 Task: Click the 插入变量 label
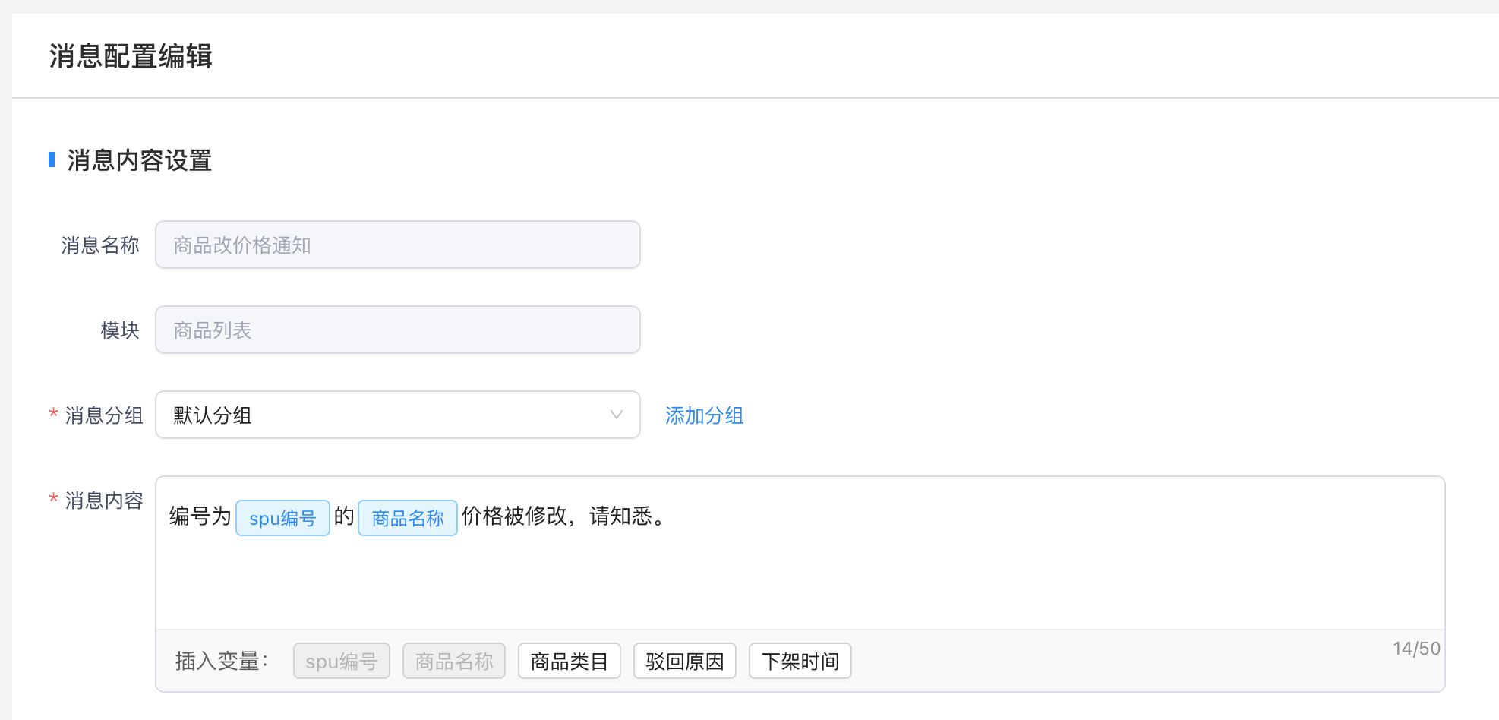221,661
